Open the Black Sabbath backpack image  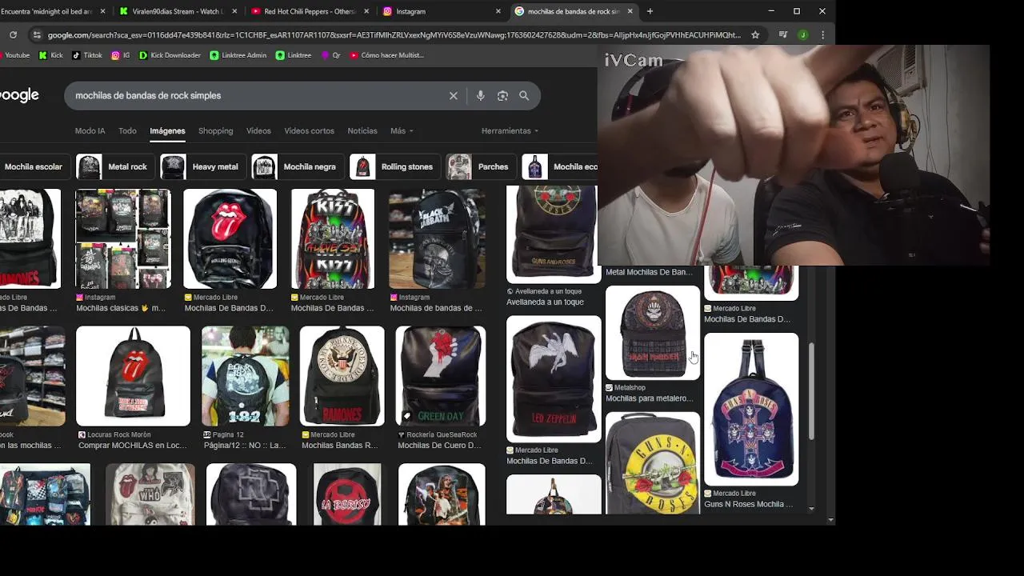[x=437, y=238]
